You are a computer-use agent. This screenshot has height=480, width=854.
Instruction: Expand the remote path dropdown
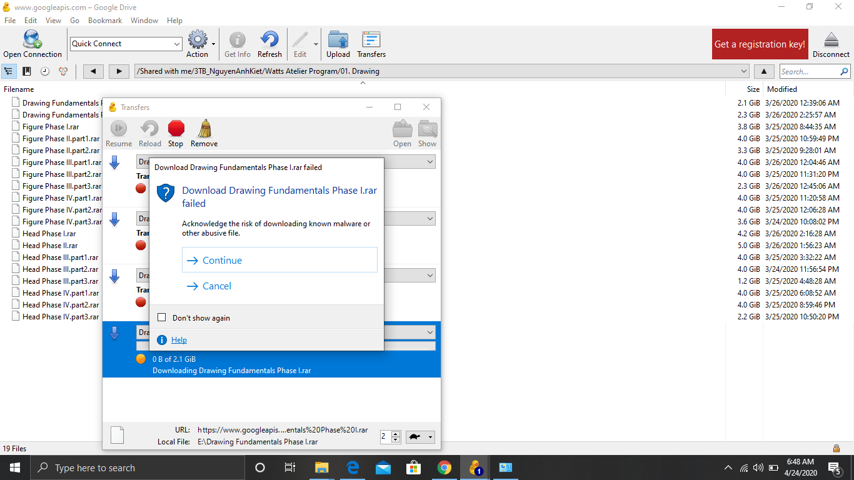743,71
